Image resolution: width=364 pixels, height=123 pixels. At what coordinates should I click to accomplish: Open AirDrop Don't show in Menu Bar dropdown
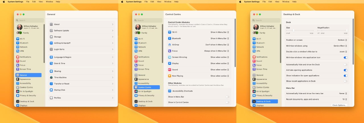217,45
